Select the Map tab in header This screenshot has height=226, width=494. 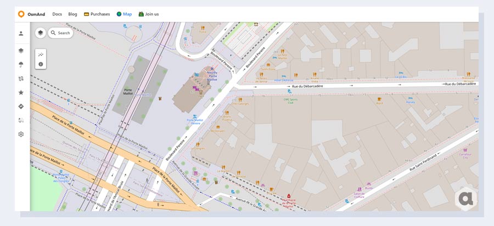[124, 14]
